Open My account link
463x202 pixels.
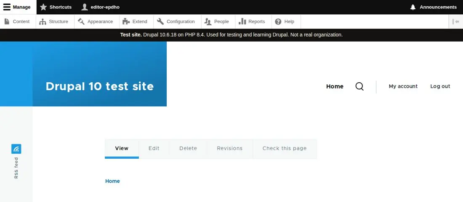[x=403, y=86]
